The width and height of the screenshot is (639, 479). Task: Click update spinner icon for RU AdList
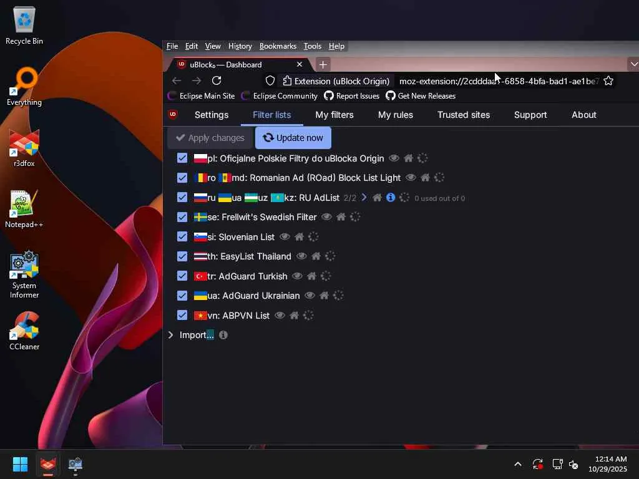(404, 198)
